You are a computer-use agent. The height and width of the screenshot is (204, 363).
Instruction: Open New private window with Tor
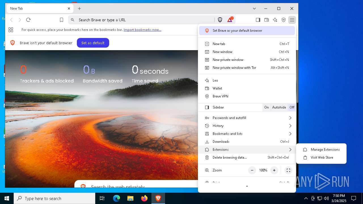point(247,68)
